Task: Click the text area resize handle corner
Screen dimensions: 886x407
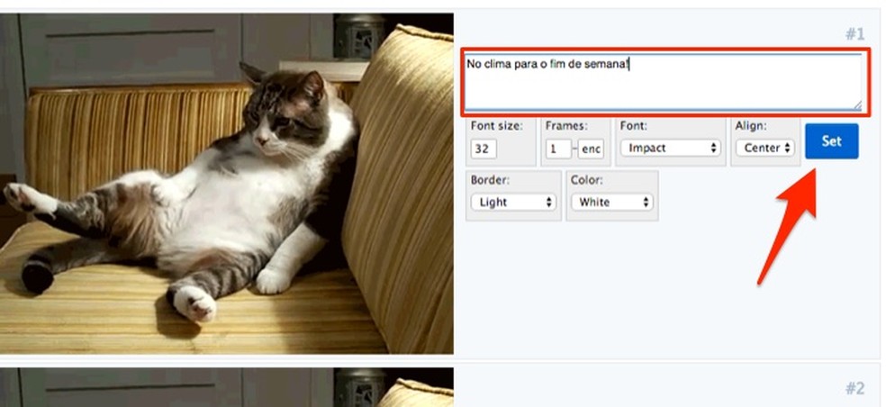Action: point(858,105)
